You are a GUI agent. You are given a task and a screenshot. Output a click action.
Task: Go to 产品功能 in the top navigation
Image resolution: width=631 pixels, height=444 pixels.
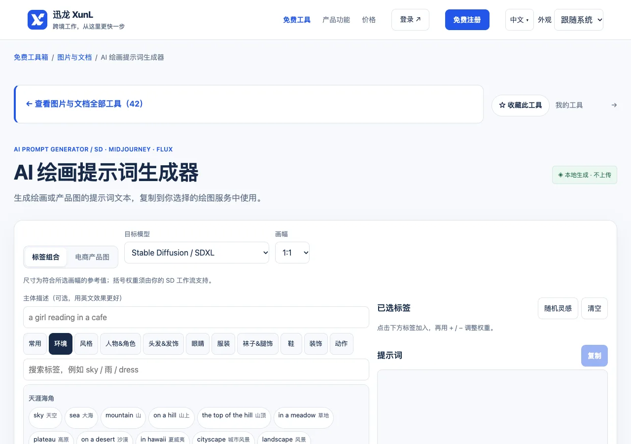coord(336,20)
